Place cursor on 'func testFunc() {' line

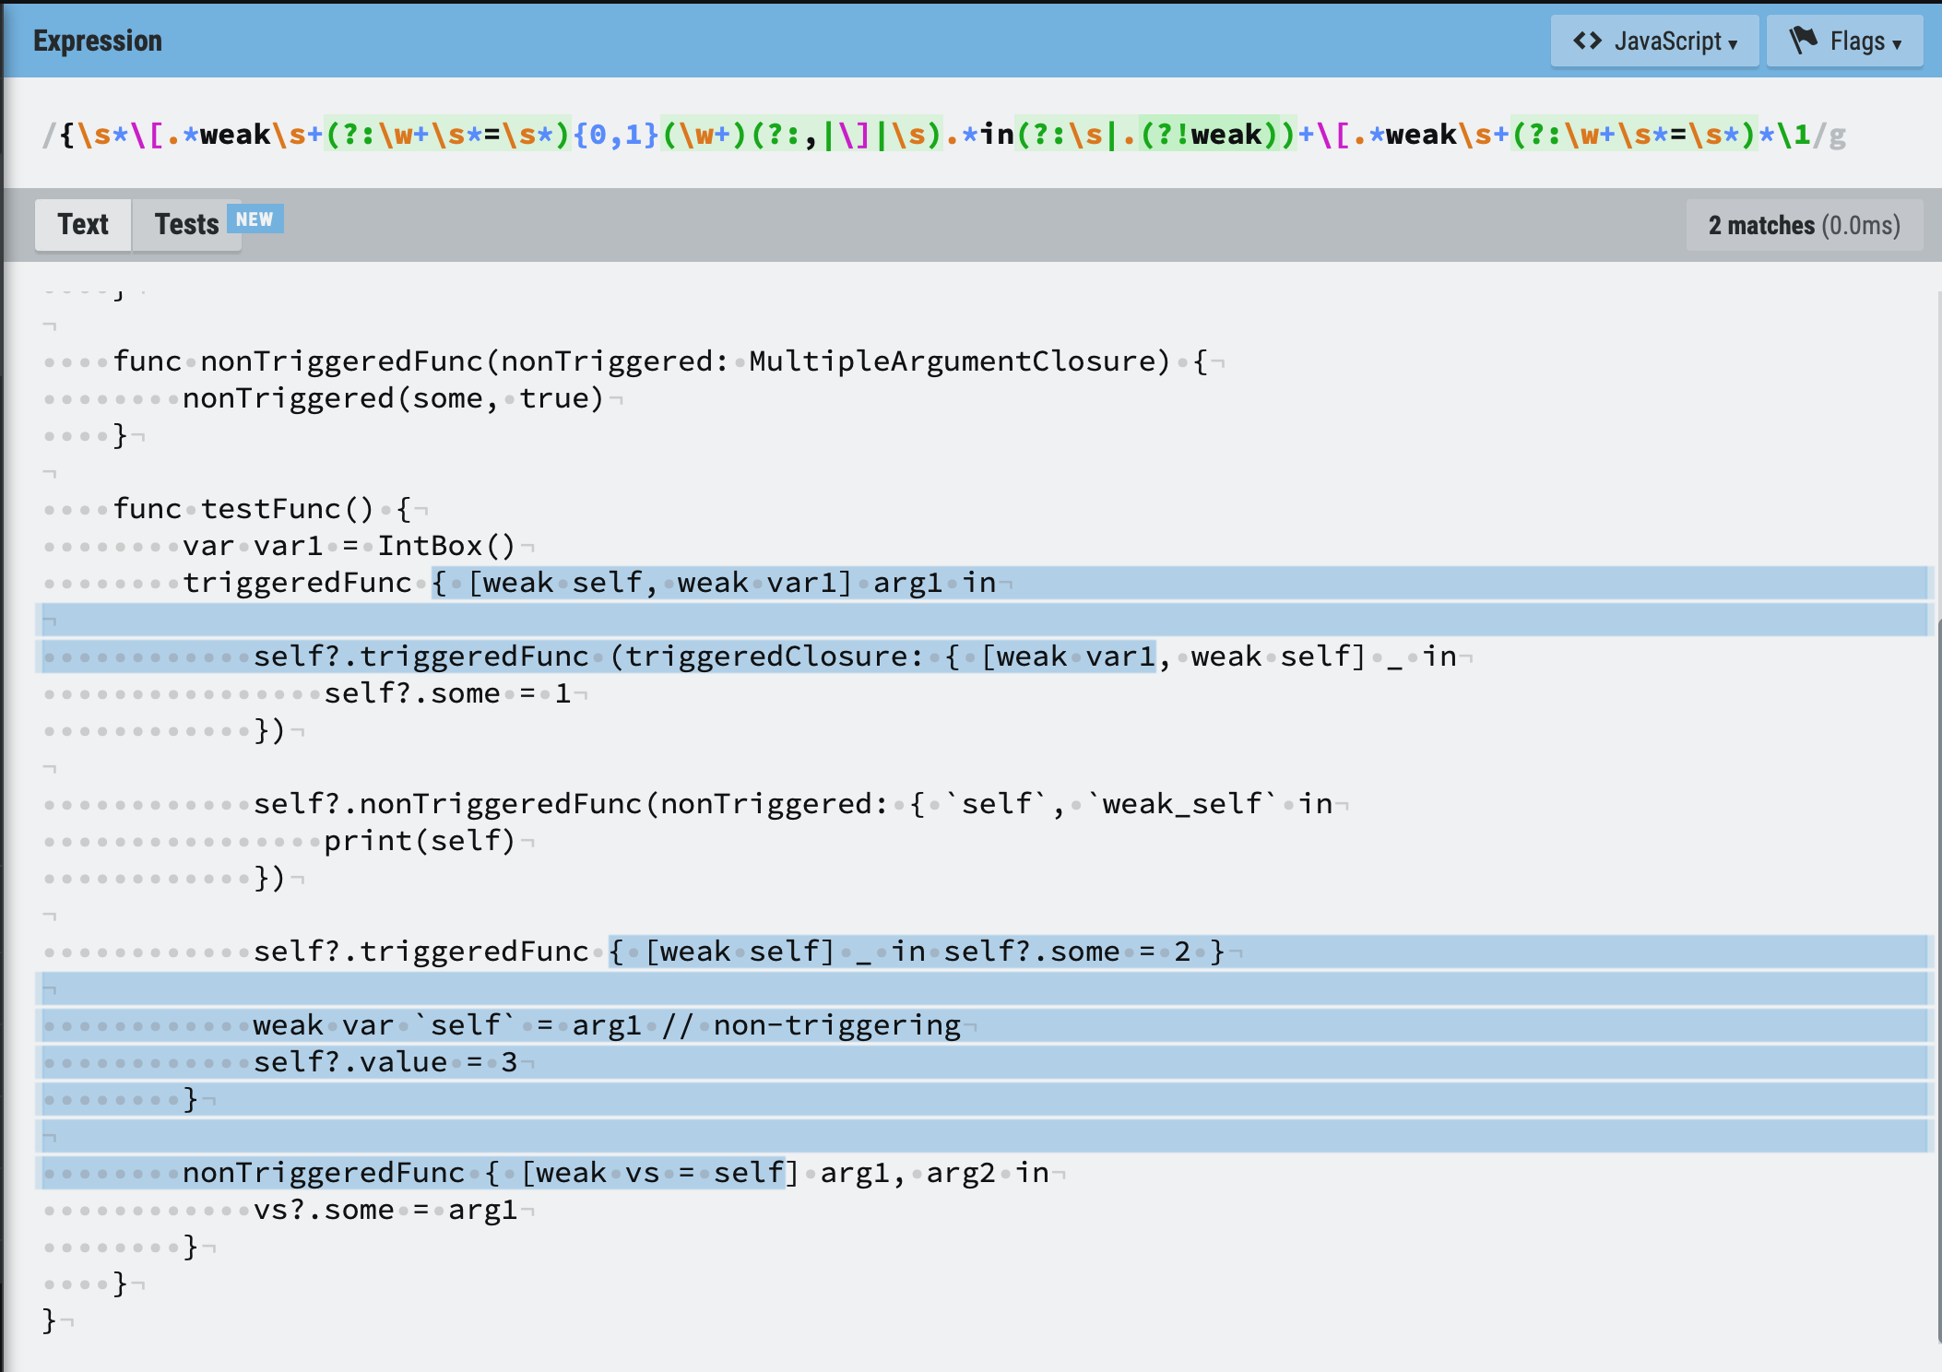pos(263,509)
